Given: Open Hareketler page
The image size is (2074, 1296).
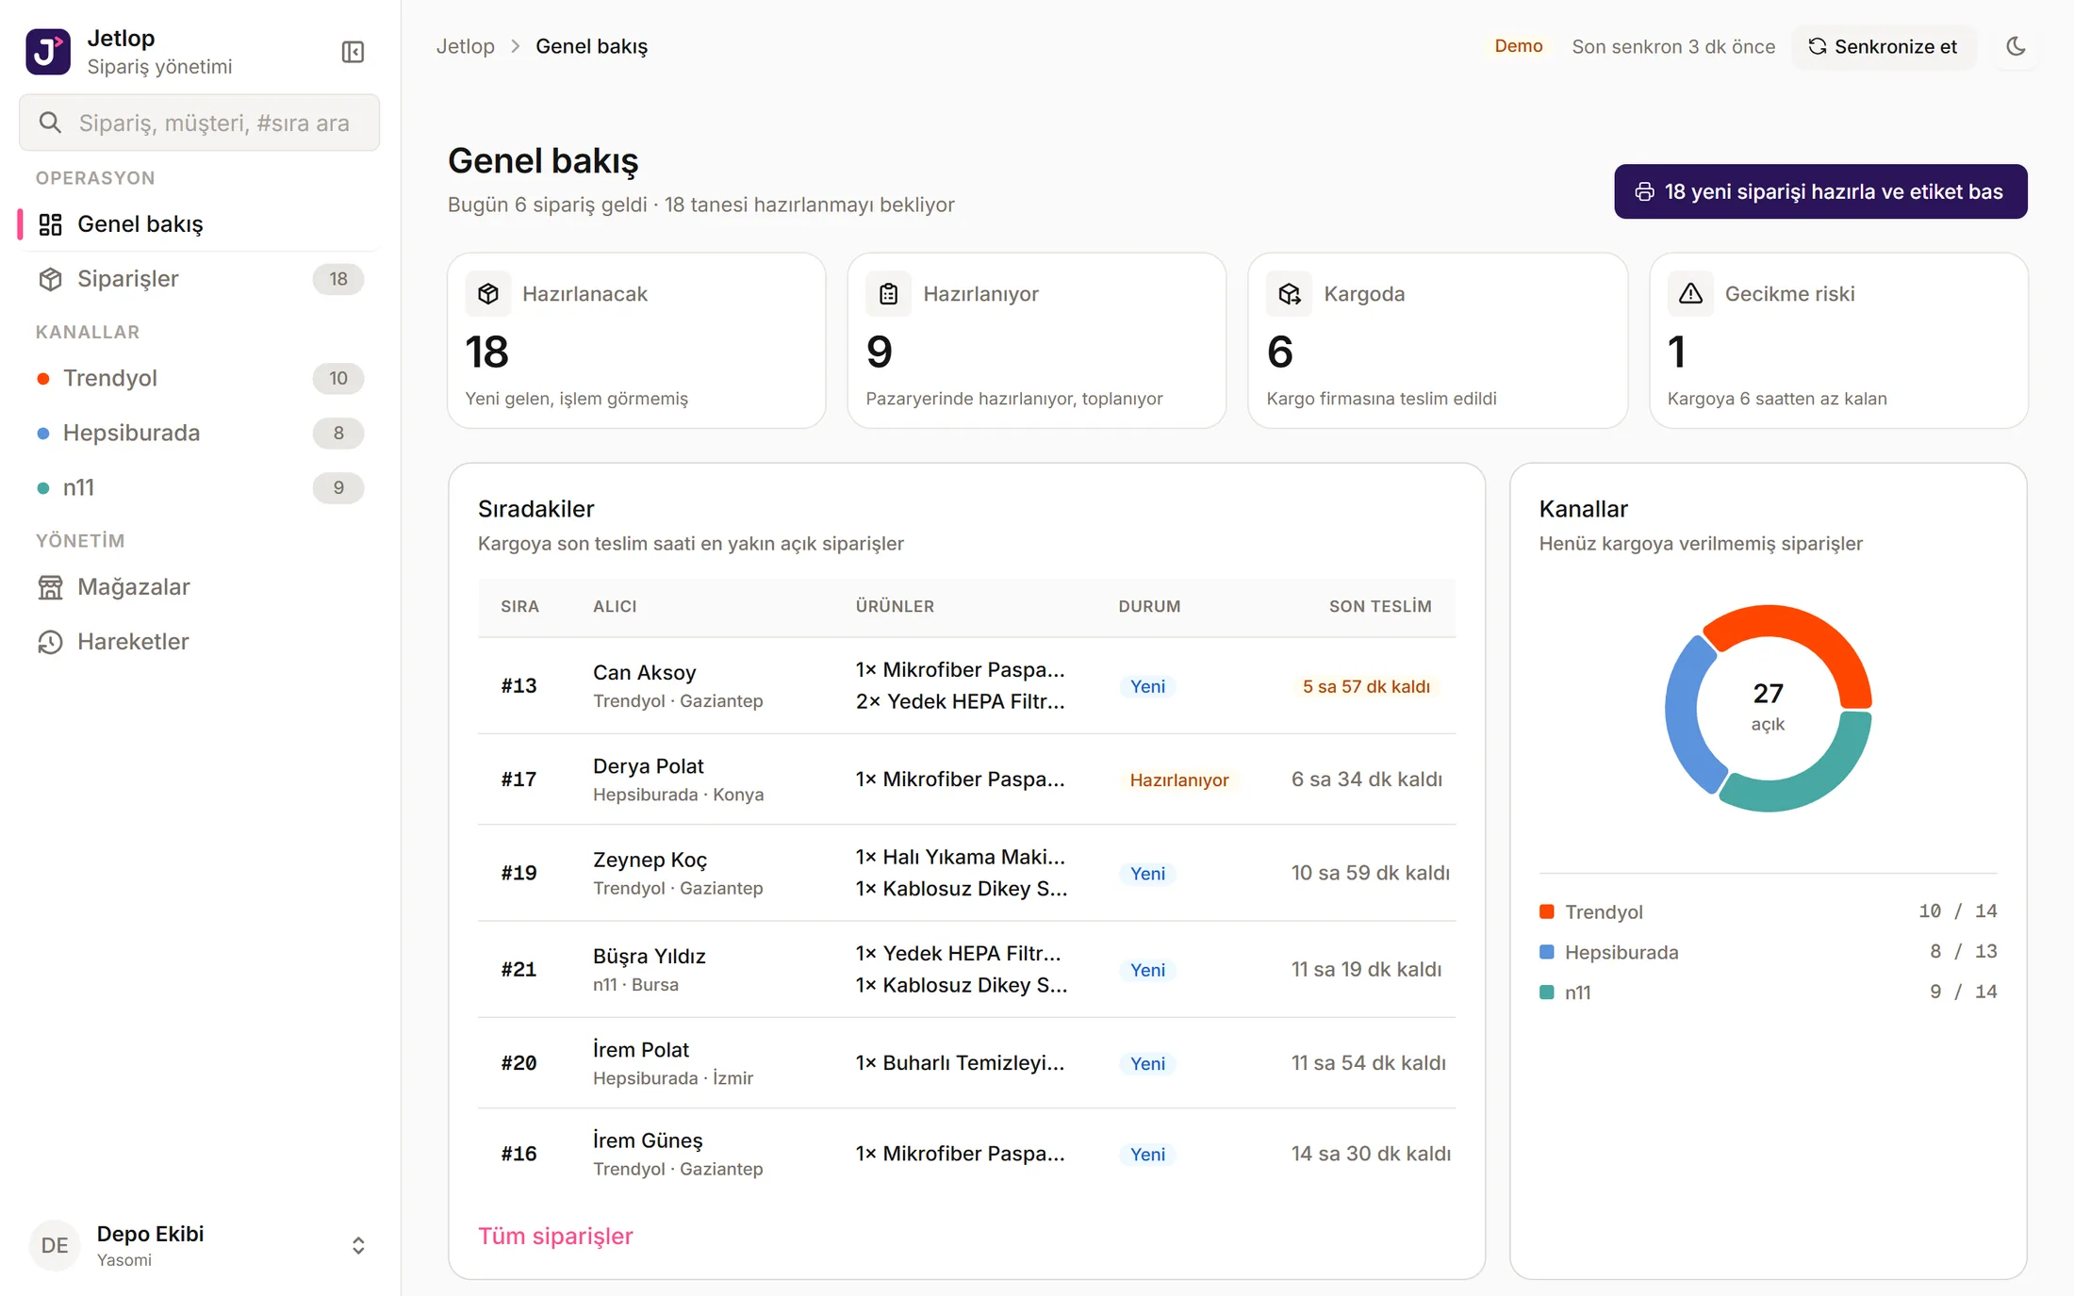Looking at the screenshot, I should (x=200, y=642).
